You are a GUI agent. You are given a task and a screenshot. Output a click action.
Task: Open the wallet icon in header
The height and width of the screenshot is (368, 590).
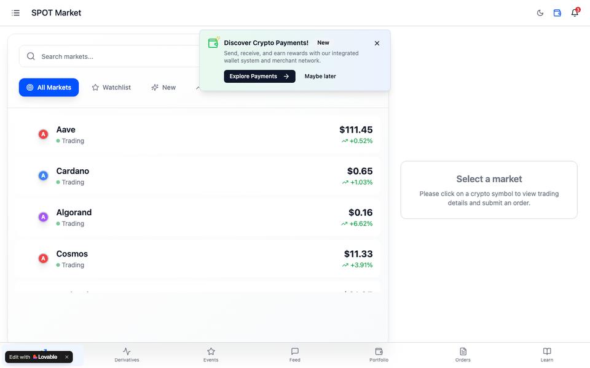point(557,13)
